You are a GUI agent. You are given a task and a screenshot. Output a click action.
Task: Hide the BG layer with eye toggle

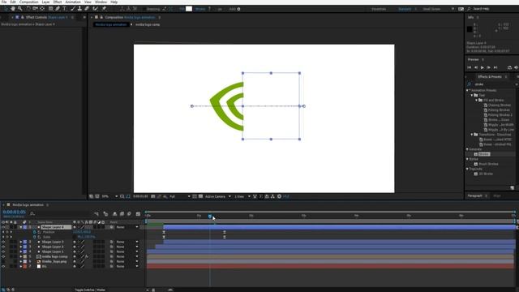tap(3, 266)
